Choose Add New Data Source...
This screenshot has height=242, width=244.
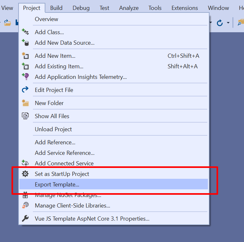[x=114, y=43]
